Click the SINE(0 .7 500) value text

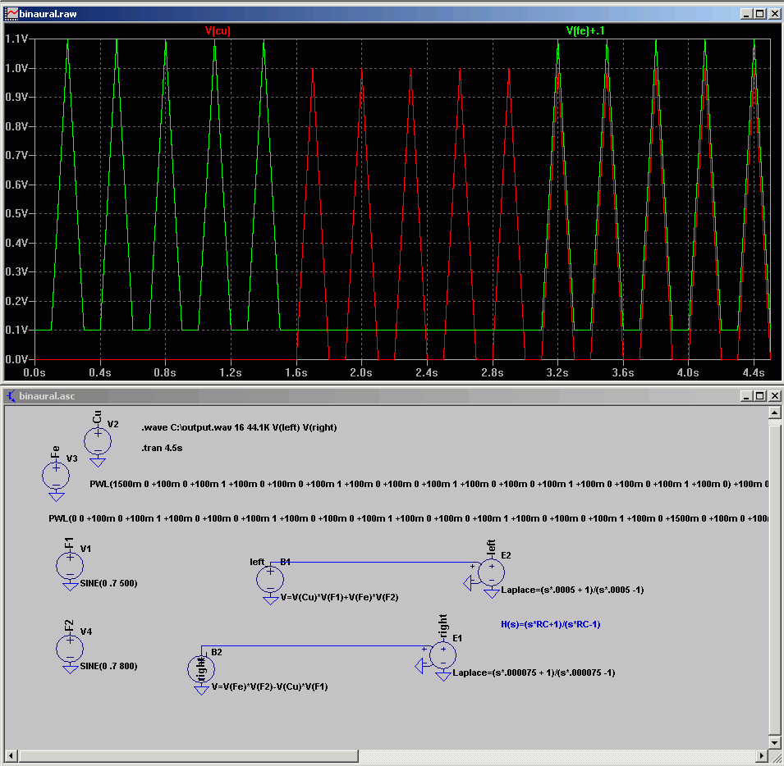coord(109,582)
